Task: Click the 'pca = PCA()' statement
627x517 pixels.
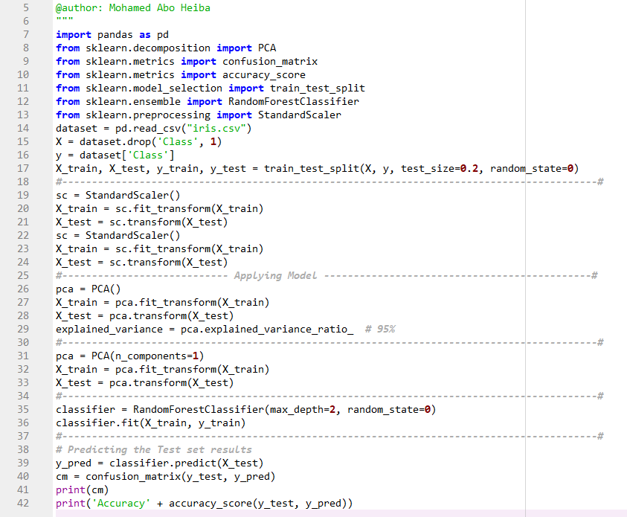Action: click(89, 289)
